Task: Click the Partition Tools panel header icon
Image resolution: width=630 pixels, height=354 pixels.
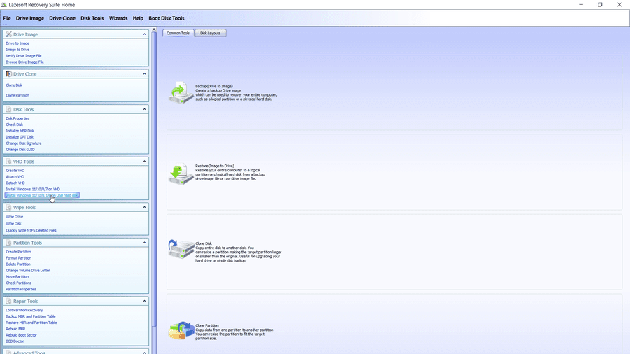Action: pos(9,243)
